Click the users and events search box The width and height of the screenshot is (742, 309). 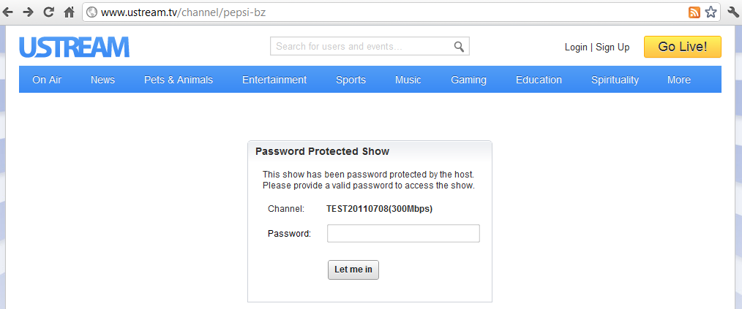(362, 46)
